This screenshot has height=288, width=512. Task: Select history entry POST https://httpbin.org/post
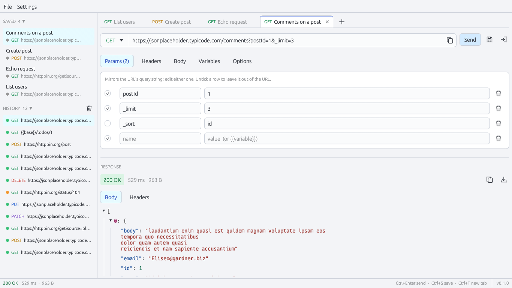click(49, 144)
